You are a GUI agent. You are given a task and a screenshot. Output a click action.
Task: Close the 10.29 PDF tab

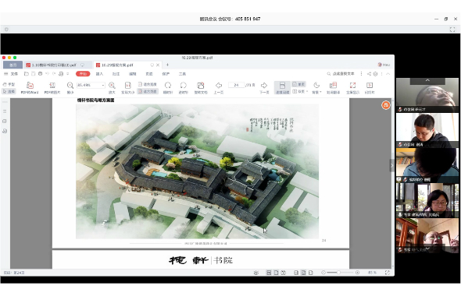158,65
